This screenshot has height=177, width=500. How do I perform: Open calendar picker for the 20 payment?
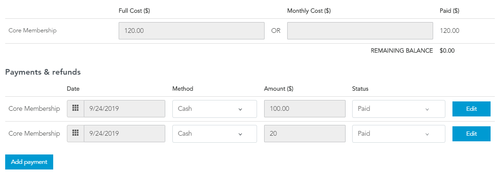(76, 133)
